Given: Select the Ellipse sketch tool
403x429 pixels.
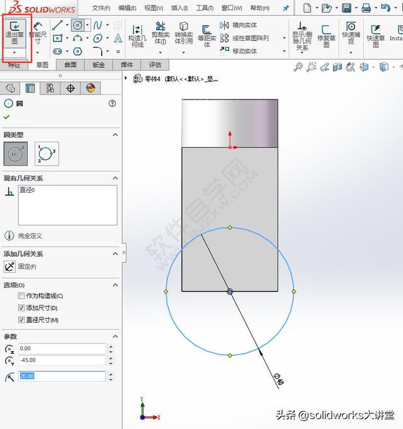Looking at the screenshot, I should [98, 38].
